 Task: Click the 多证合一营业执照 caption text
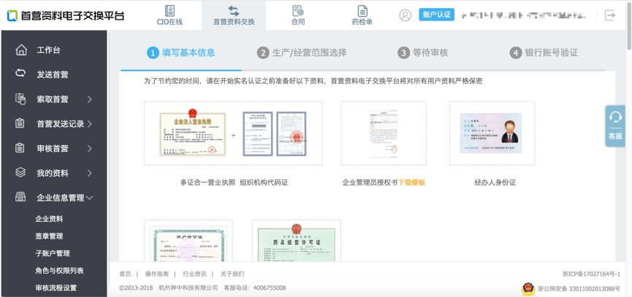pos(208,182)
